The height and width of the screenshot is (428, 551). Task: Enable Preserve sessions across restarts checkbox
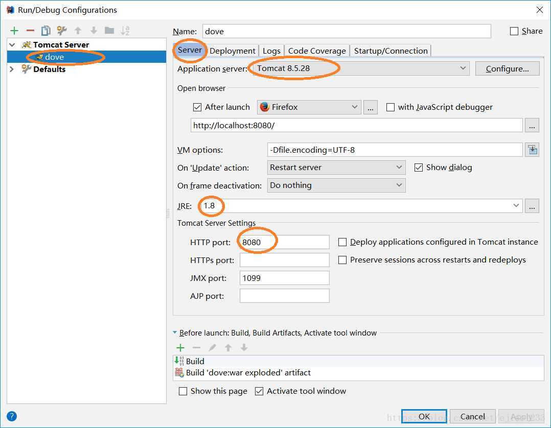pyautogui.click(x=342, y=260)
